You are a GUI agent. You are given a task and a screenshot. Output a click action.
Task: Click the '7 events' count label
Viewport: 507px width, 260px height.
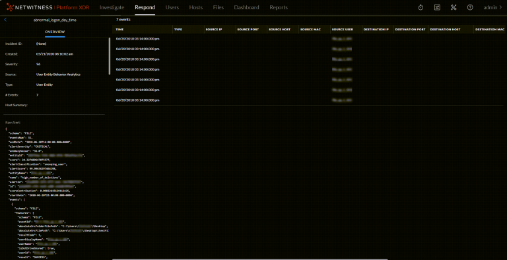coord(123,20)
